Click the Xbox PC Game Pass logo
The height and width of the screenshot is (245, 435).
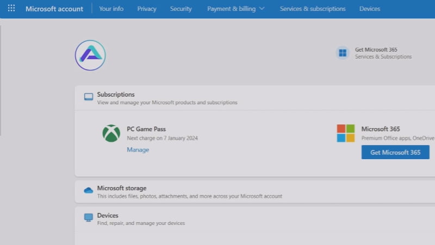tap(111, 133)
